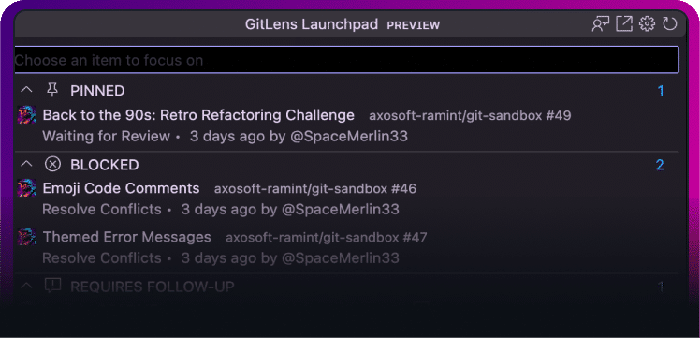Image resolution: width=700 pixels, height=338 pixels.
Task: Click the PINNED section header label
Action: tap(97, 91)
